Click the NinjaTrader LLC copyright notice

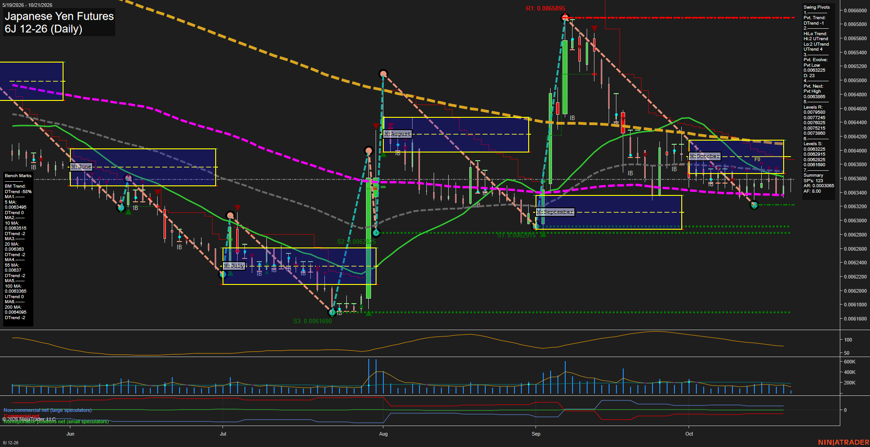(x=29, y=419)
